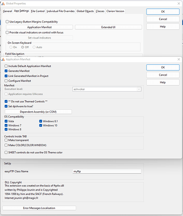Click Error Messages Localisation button
183x216 pixels.
pyautogui.click(x=39, y=208)
